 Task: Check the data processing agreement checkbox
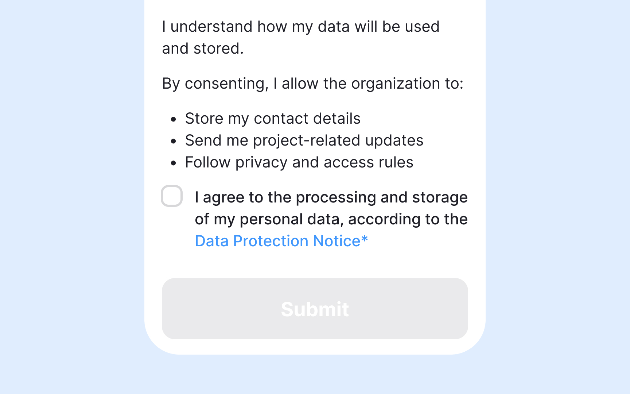(x=172, y=196)
